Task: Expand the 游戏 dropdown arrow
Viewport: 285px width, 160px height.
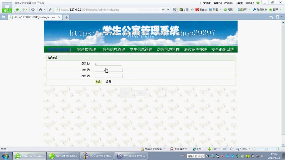Action: pyautogui.click(x=250, y=9)
